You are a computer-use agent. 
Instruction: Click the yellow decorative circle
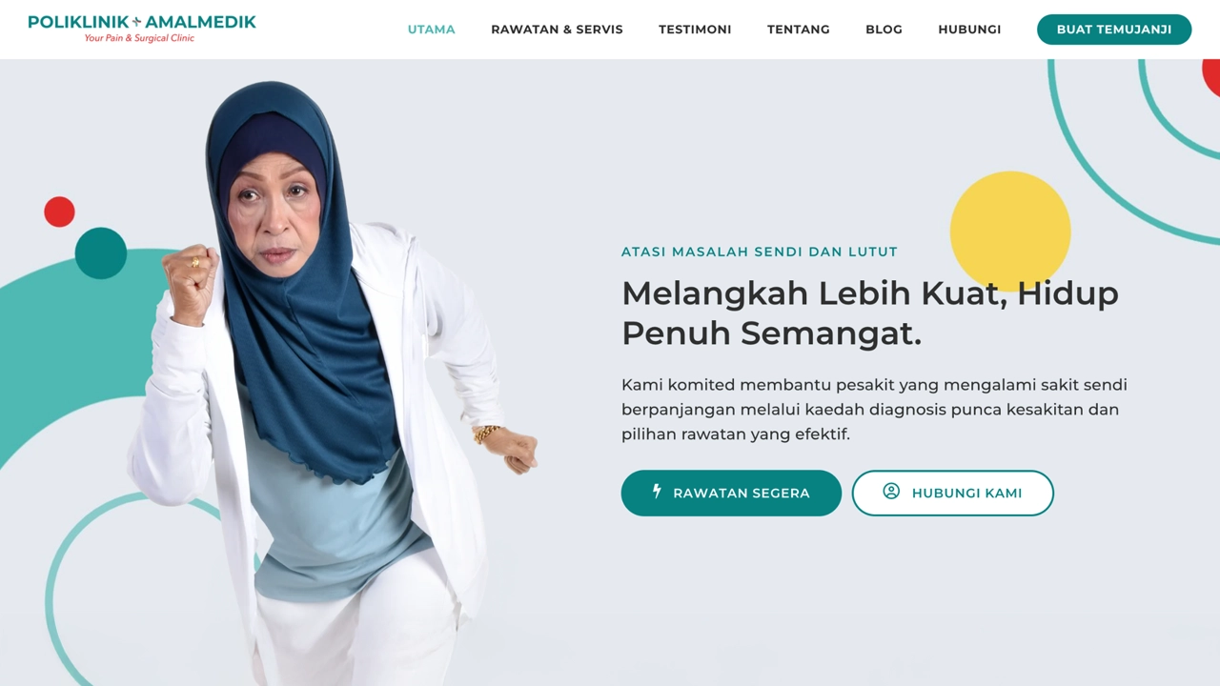1010,232
